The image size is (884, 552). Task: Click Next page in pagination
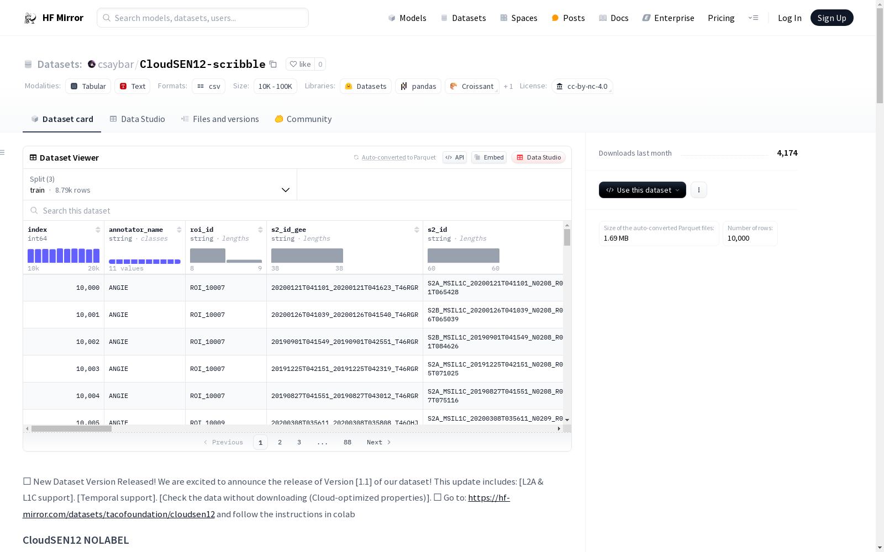[379, 442]
